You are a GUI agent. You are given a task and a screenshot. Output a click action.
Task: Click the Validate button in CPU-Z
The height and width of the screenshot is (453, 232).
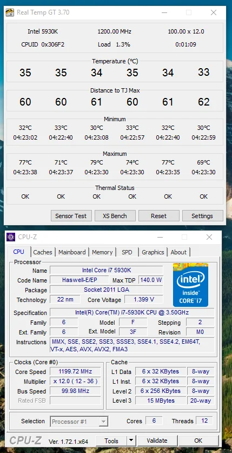pyautogui.click(x=157, y=441)
